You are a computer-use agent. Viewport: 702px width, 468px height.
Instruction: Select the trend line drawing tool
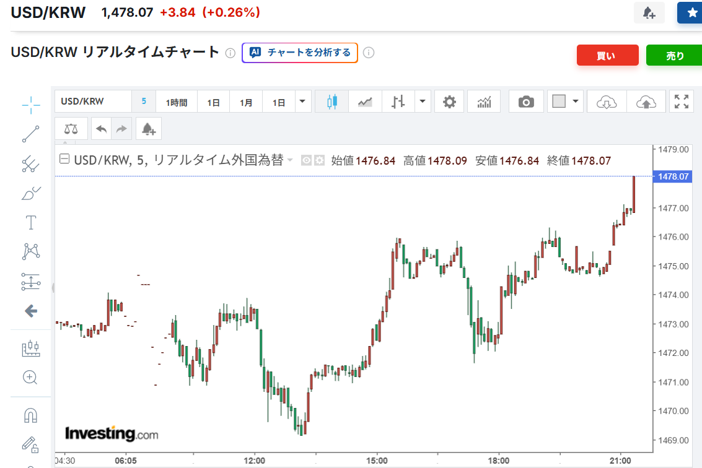(x=30, y=134)
